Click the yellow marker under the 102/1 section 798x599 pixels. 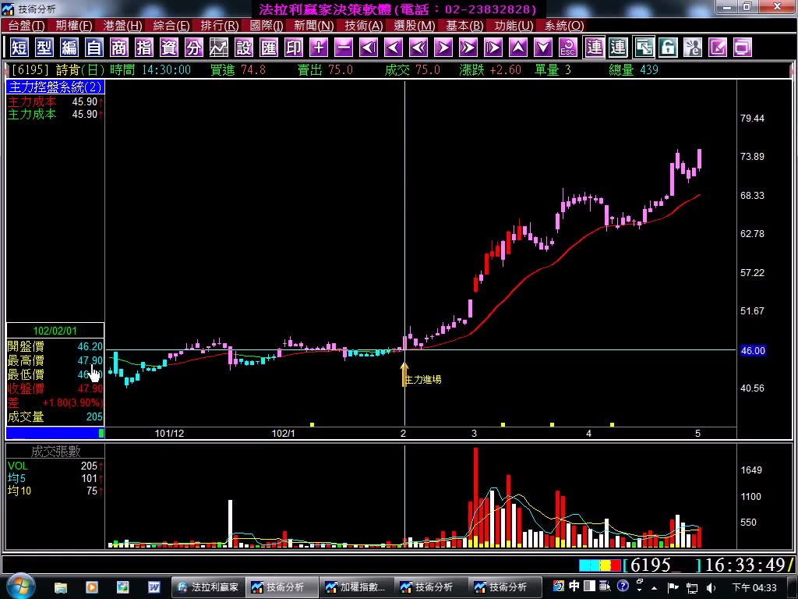click(312, 424)
